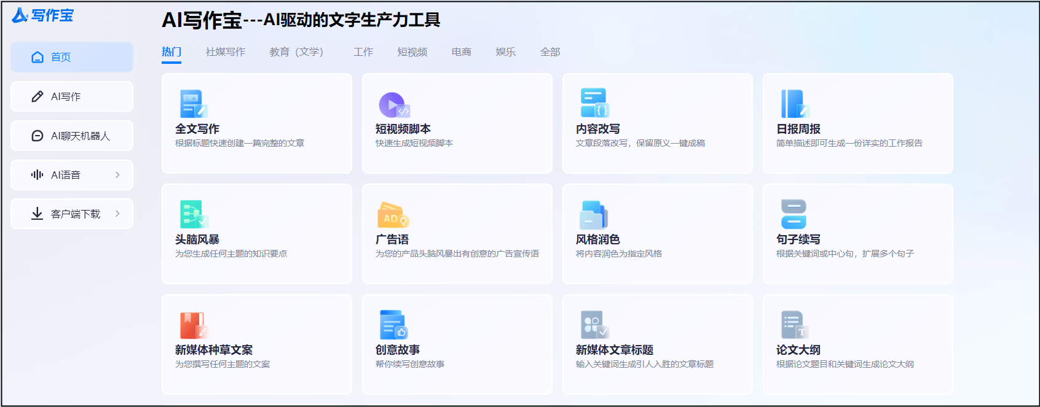This screenshot has height=407, width=1040.
Task: Open AI写作 from the sidebar
Action: pyautogui.click(x=72, y=96)
